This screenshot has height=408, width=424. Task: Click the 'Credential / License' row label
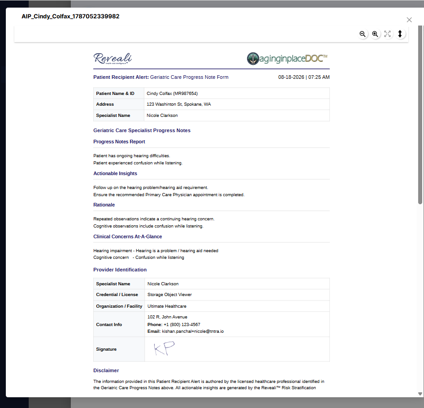click(x=117, y=295)
